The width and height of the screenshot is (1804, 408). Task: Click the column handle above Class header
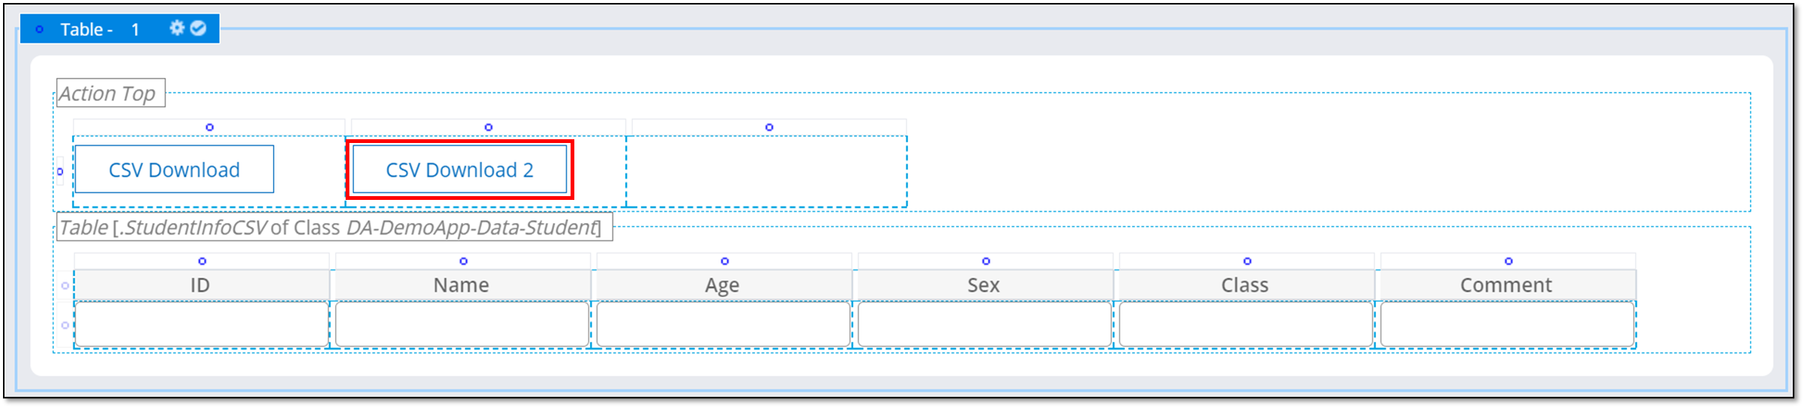1248,261
